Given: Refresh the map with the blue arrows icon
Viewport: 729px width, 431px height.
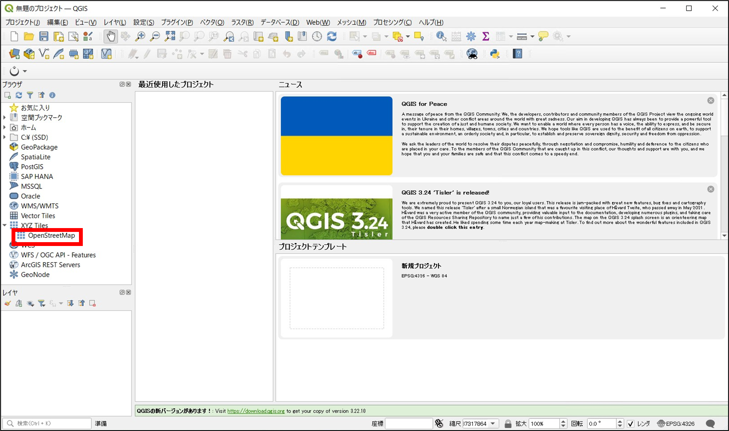Looking at the screenshot, I should coord(332,37).
